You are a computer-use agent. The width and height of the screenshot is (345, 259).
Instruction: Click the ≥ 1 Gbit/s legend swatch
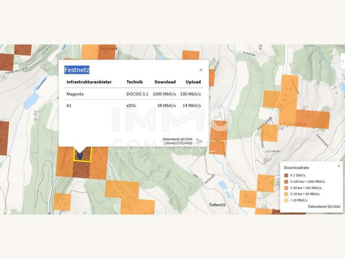point(287,176)
